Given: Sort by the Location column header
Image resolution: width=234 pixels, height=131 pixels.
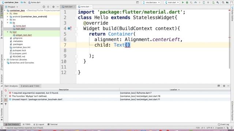Looking at the screenshot, I should click(175, 90).
